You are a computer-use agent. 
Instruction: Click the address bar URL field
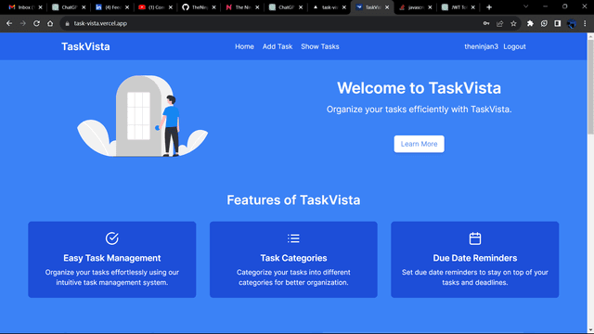[x=265, y=23]
